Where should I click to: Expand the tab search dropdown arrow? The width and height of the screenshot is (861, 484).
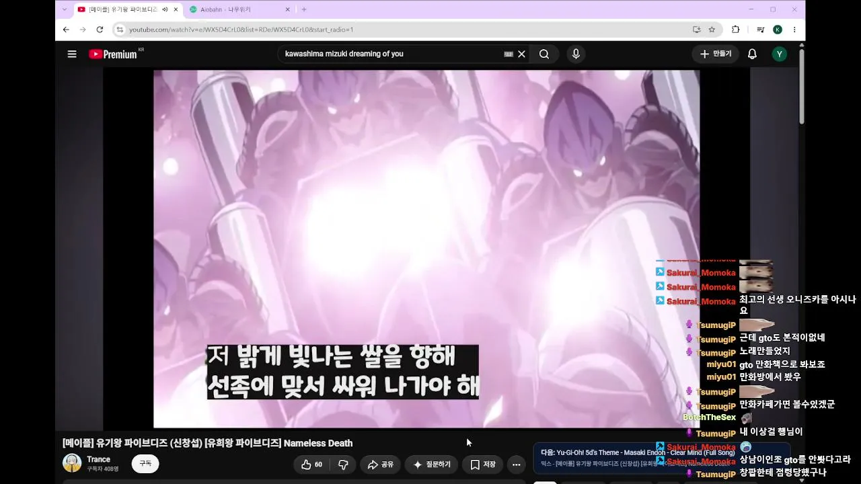[x=65, y=9]
